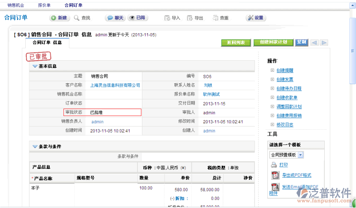Click the 新建 (New) button with plus icon
This screenshot has height=208, width=356.
coord(59,18)
